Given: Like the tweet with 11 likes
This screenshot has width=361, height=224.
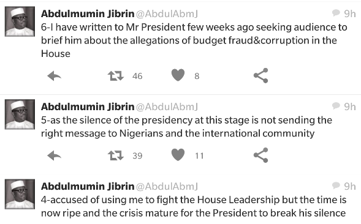Looking at the screenshot, I should 178,155.
